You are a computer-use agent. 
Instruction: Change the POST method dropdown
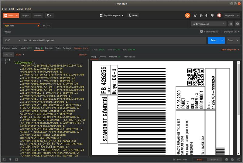coord(12,40)
